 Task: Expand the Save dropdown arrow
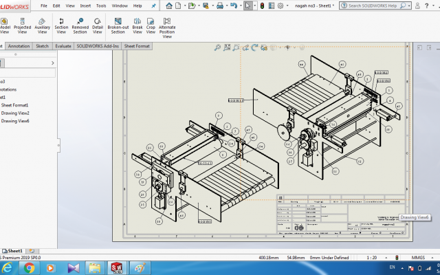(212, 5)
